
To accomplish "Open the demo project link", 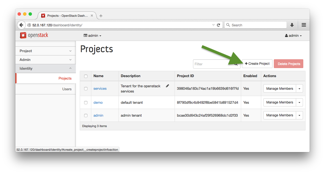I will [x=98, y=102].
